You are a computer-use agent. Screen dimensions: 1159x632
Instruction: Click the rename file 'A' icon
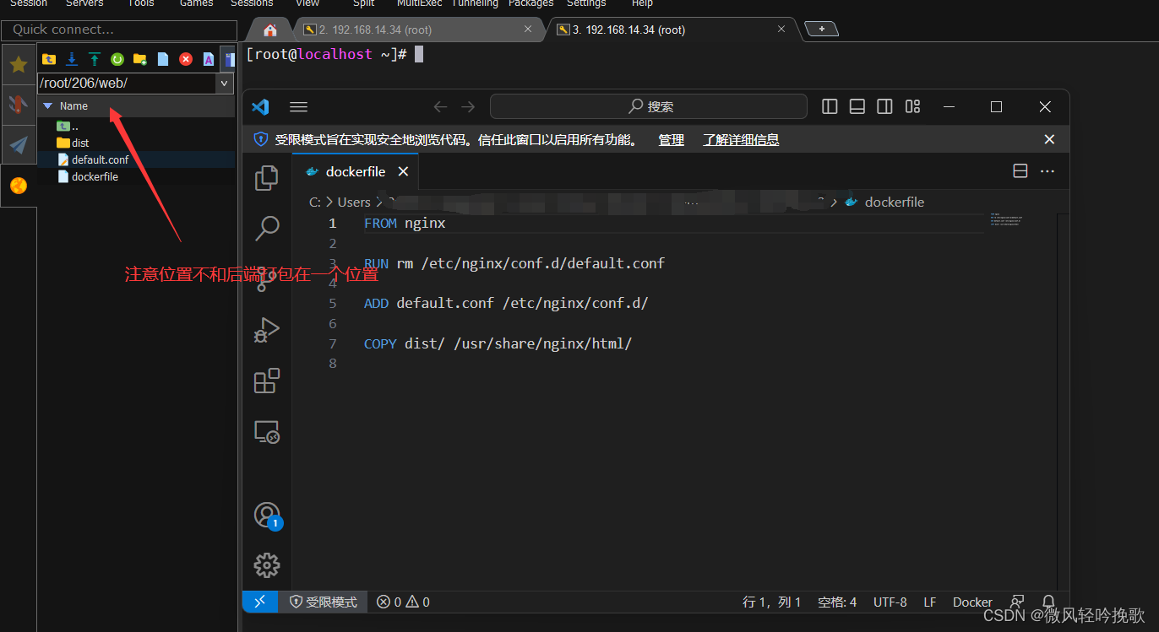[209, 59]
